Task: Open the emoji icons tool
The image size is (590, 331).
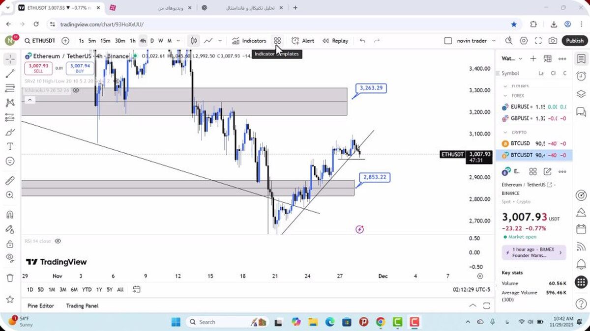Action: click(x=10, y=161)
